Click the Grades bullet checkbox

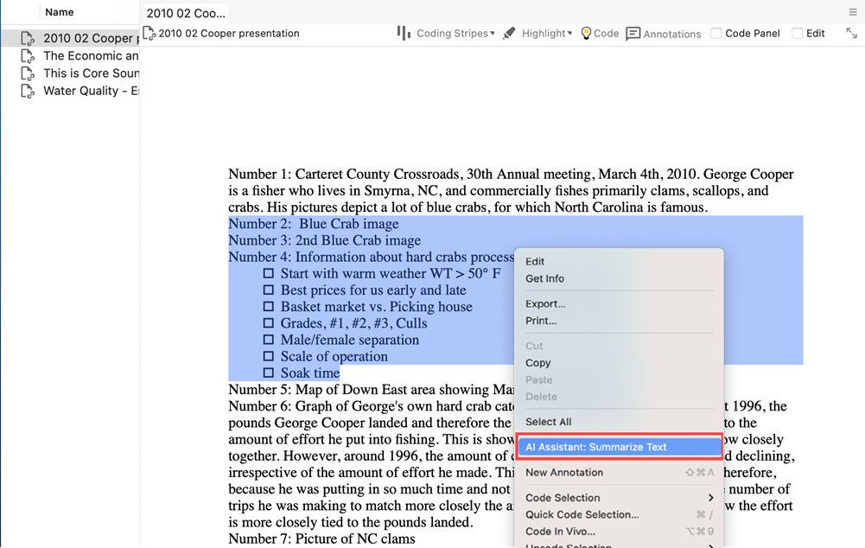pyautogui.click(x=268, y=323)
